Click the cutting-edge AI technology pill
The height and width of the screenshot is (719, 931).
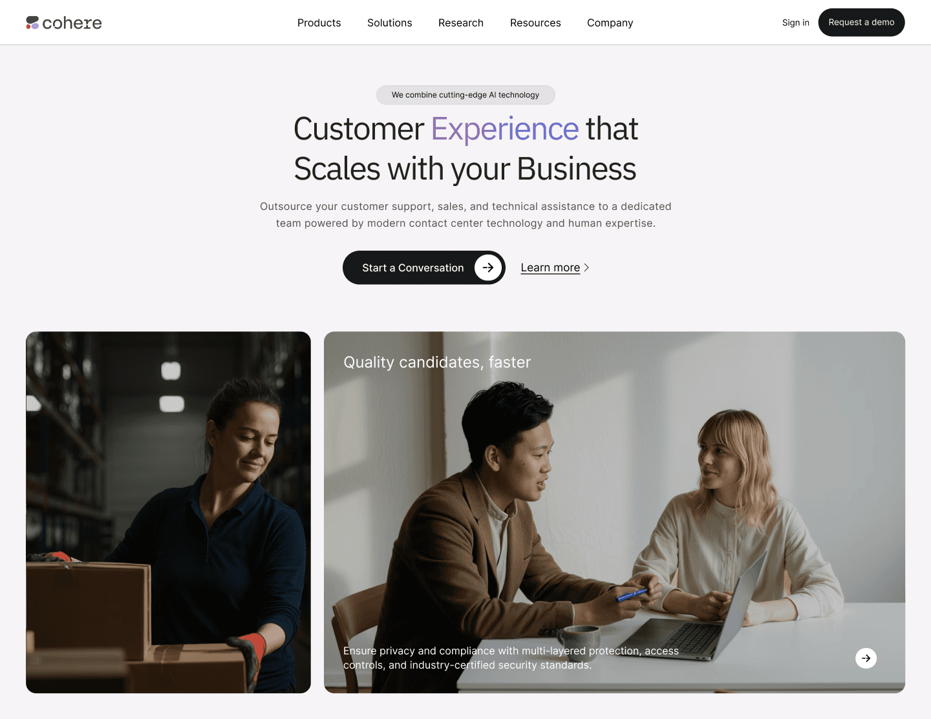click(465, 95)
